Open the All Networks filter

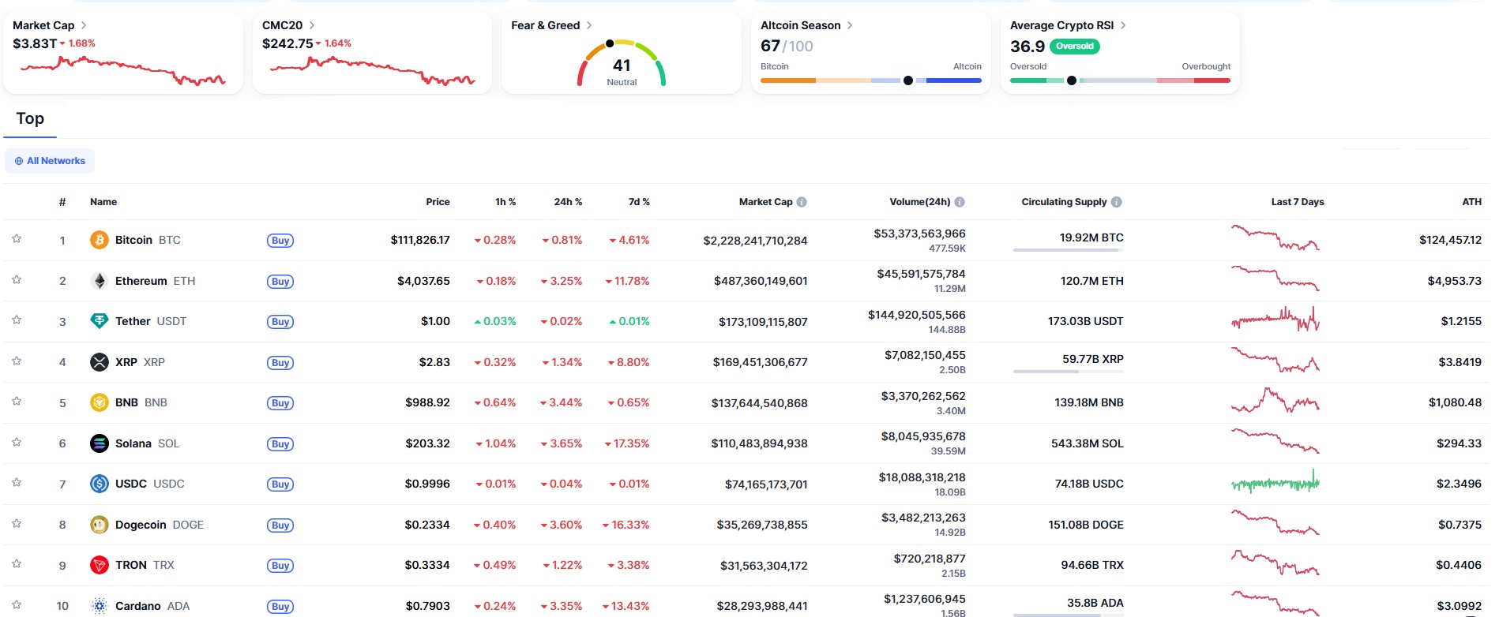[50, 161]
